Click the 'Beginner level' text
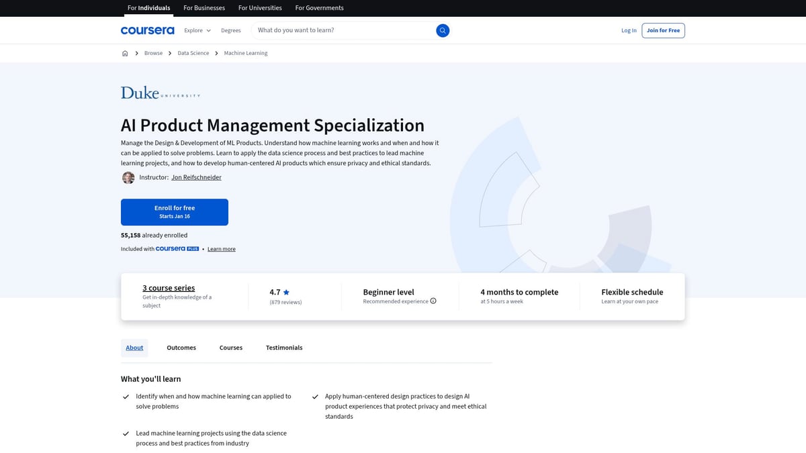This screenshot has height=453, width=806. click(389, 292)
